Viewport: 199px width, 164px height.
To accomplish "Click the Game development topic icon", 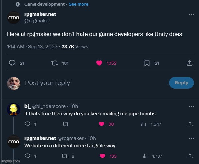I will [x=18, y=4].
